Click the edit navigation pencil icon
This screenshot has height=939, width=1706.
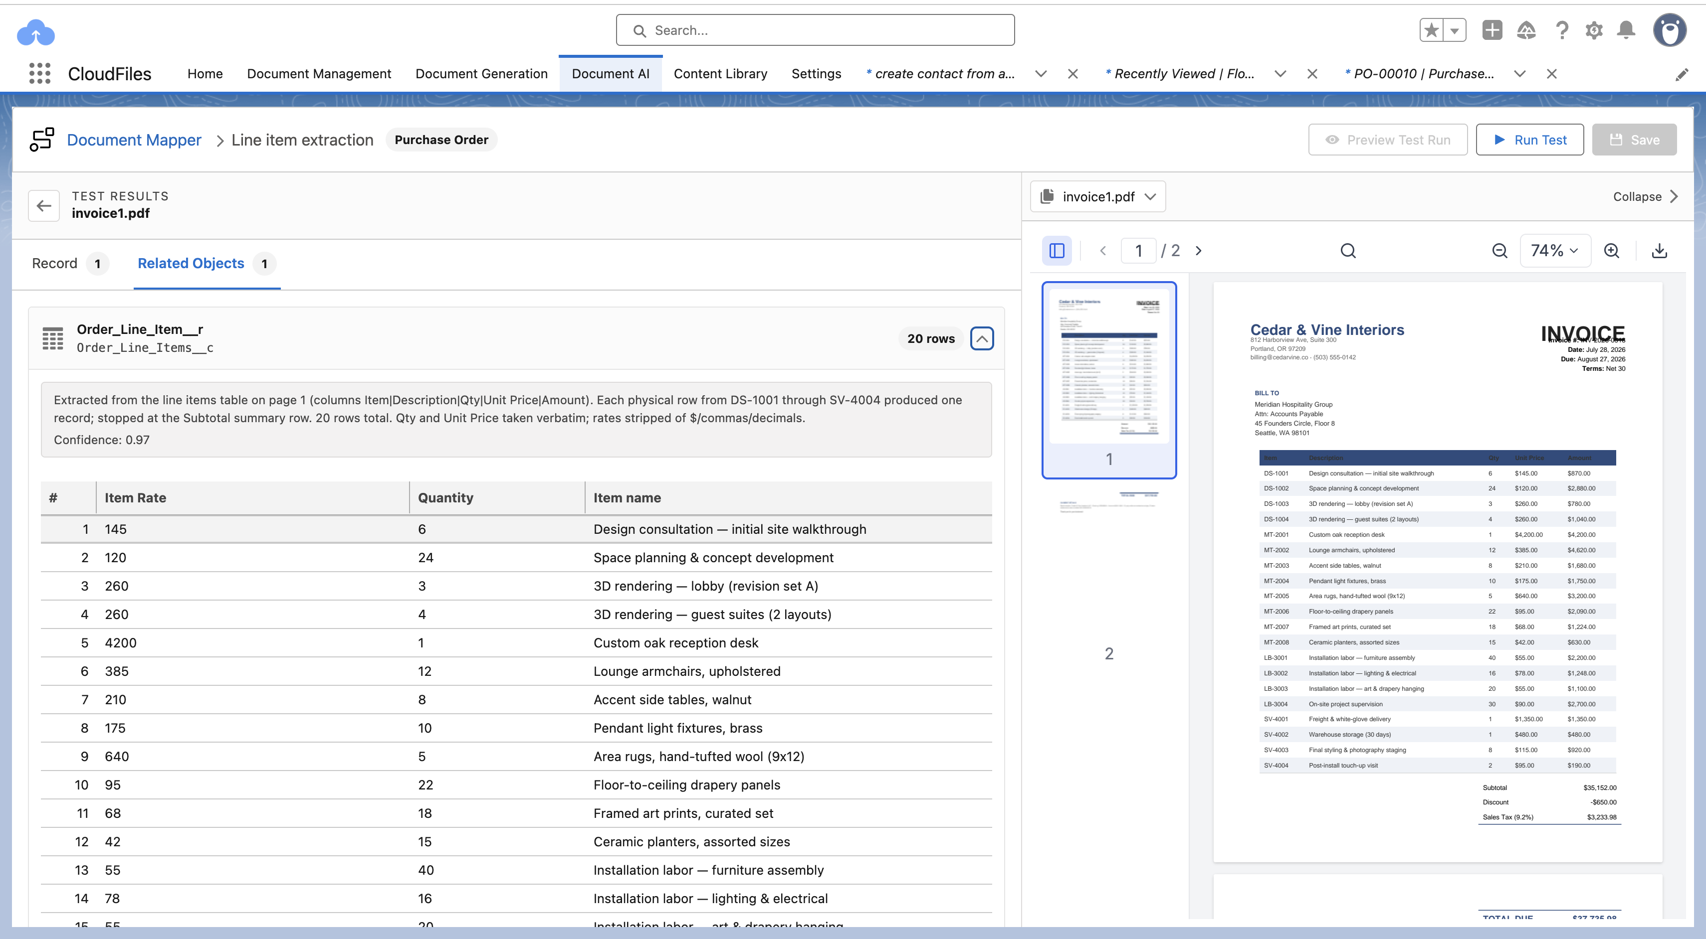(1682, 74)
